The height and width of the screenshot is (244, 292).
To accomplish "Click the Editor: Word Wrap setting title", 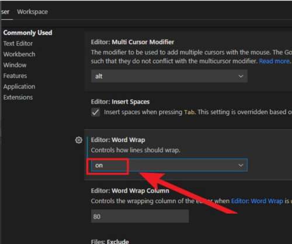I will pyautogui.click(x=118, y=140).
